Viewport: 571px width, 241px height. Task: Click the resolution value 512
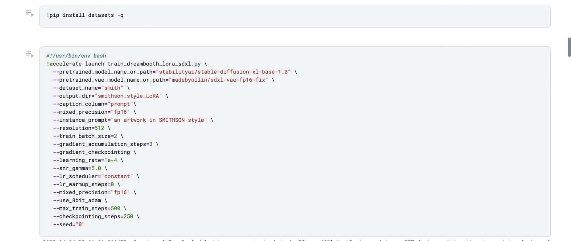(x=100, y=128)
